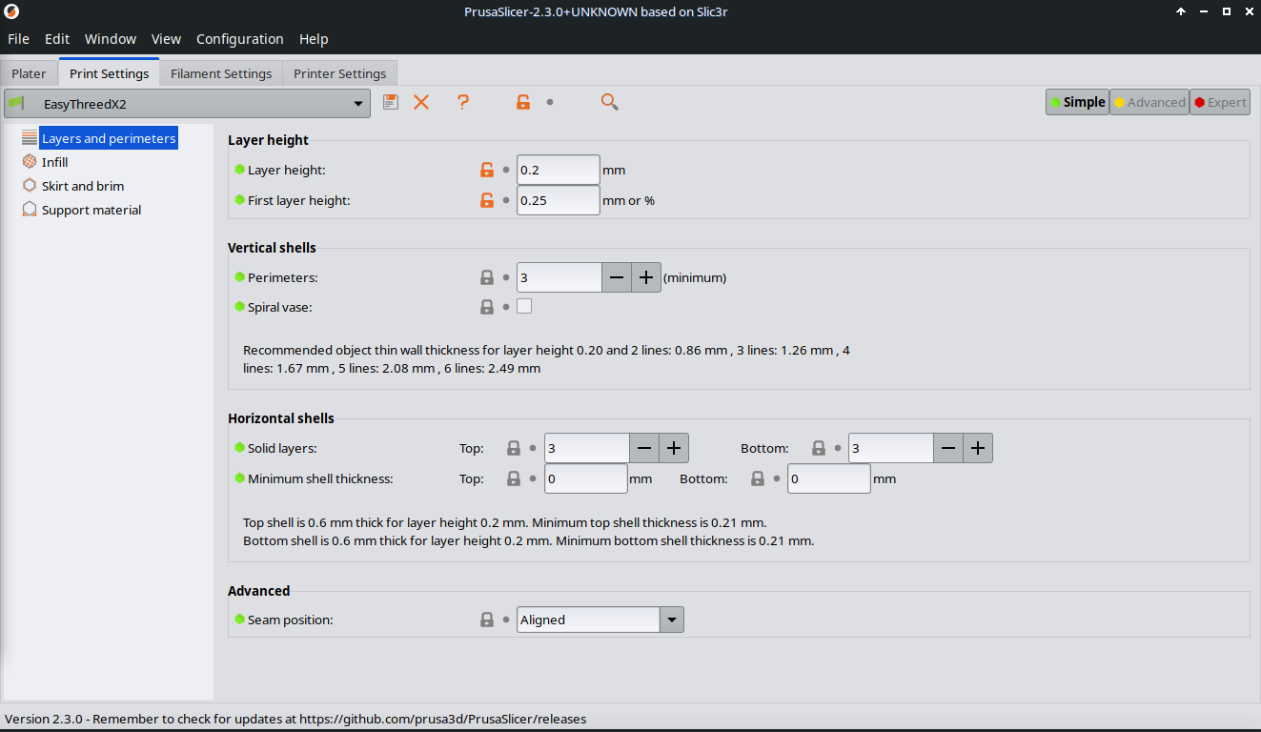
Task: Increase the Perimeters count with plus button
Action: (x=646, y=278)
